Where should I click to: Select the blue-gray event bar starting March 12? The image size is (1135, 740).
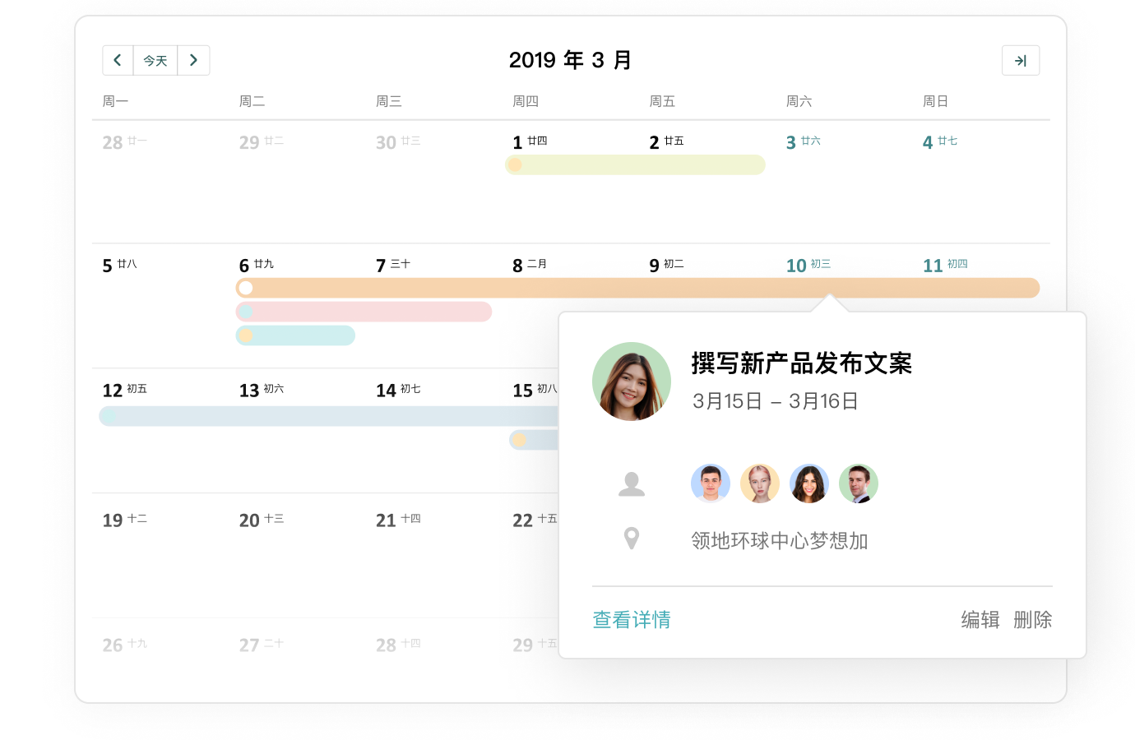(x=329, y=416)
